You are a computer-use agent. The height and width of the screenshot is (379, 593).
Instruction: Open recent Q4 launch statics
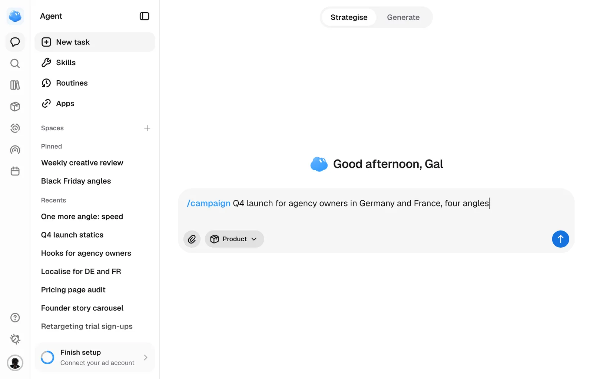(72, 235)
